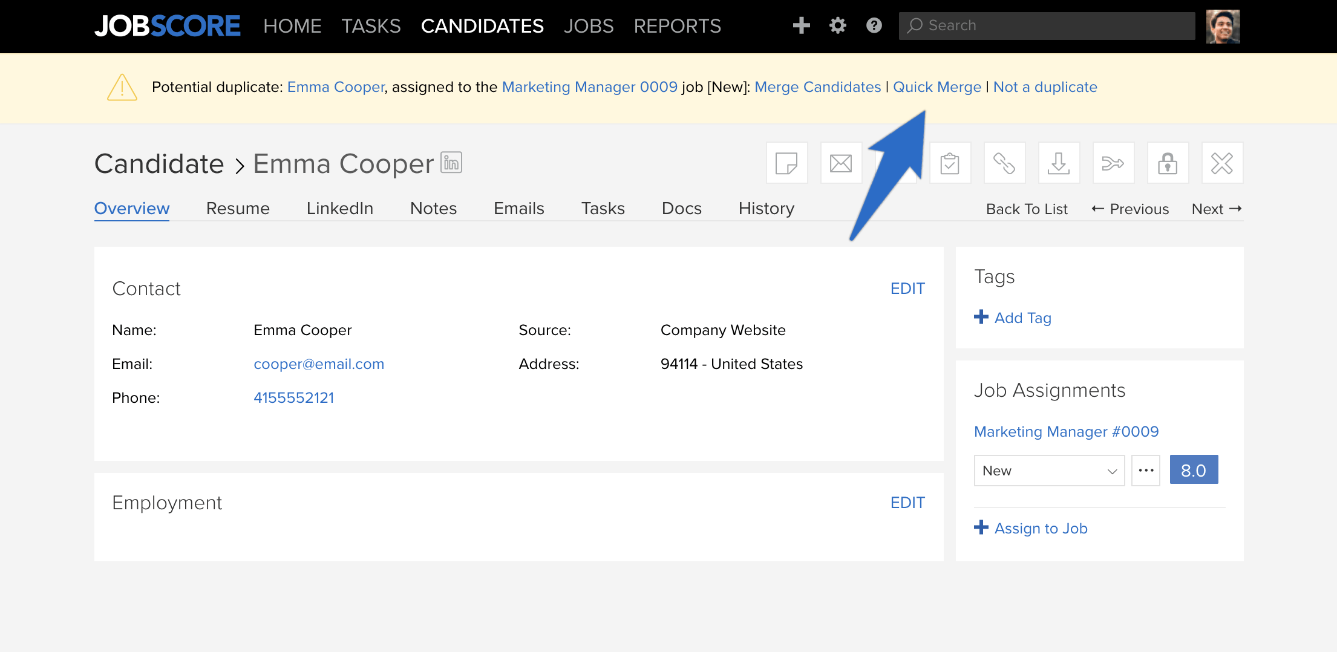This screenshot has width=1337, height=652.
Task: Click the forward arrows share icon
Action: pyautogui.click(x=1113, y=163)
